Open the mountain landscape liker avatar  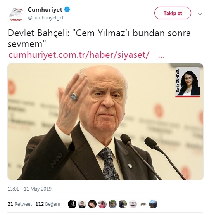(x=153, y=204)
